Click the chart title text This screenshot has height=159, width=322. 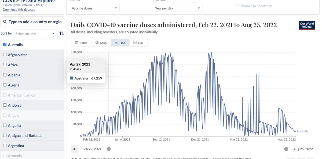[x=174, y=25]
